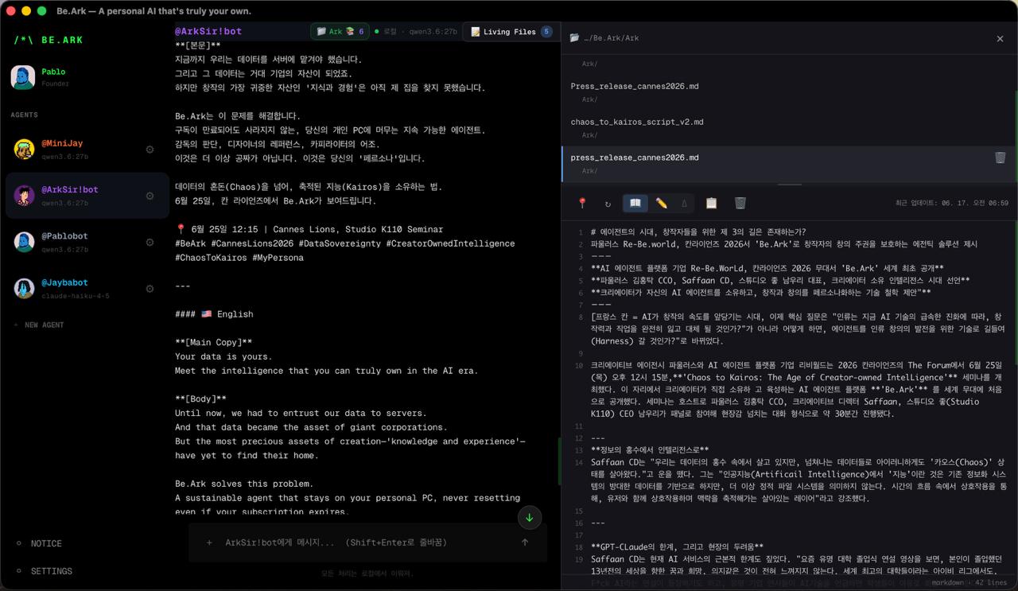Click the hashtag line #BeArk #CannesLions2026
The image size is (1018, 591).
pos(345,243)
